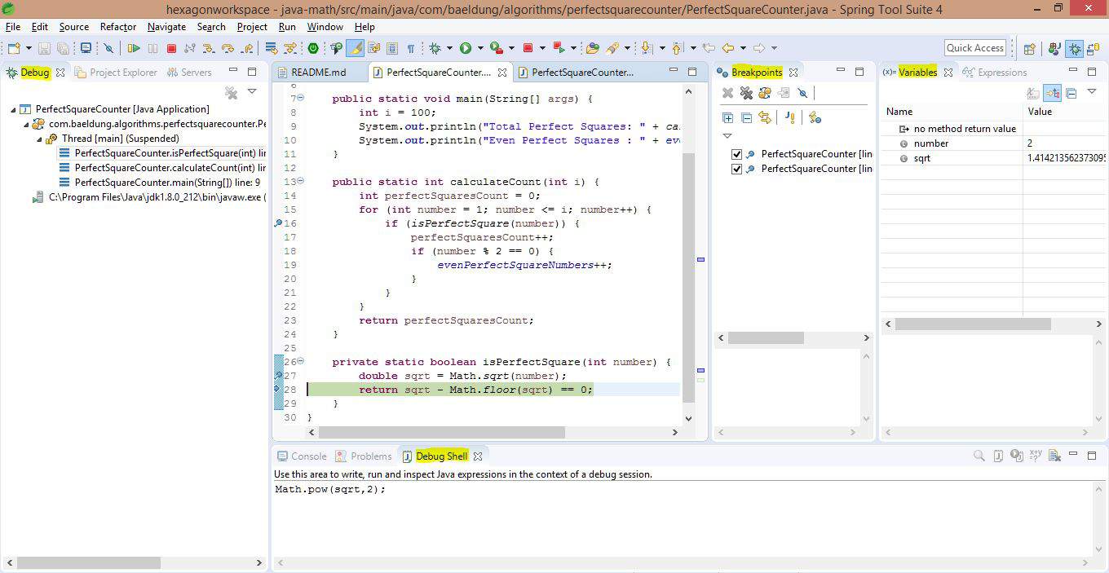Remove All Breakpoints using the double-X icon
This screenshot has height=573, width=1109.
(x=746, y=93)
